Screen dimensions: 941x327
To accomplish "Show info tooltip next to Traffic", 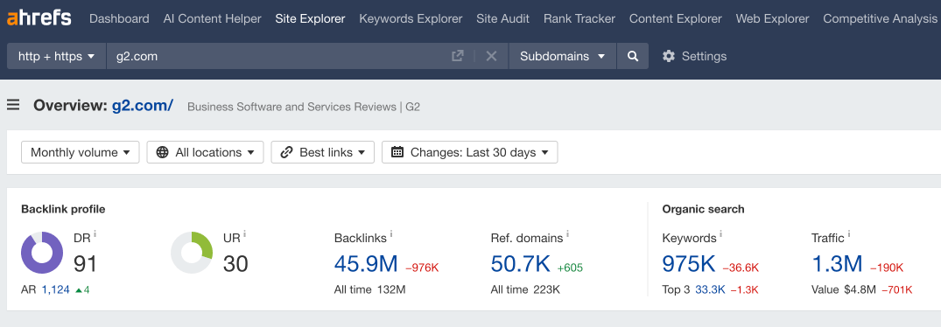I will coord(849,234).
